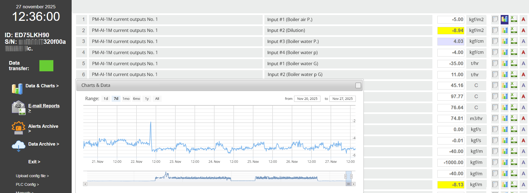Open the E-mail Reports link
Image resolution: width=529 pixels, height=193 pixels.
(44, 106)
